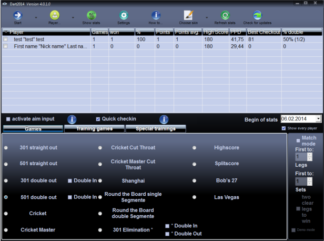Expand the Choose skin dropdown arrow
Screen dimensions: 324x241
206,17
